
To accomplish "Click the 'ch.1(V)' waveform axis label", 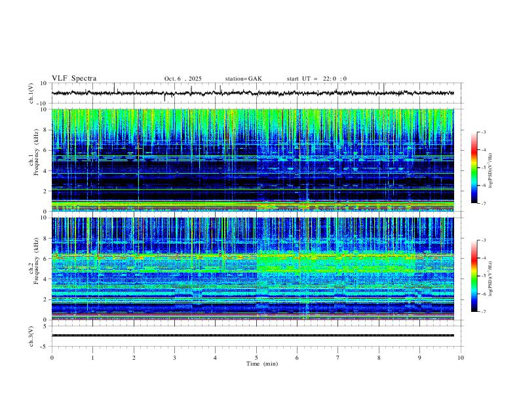I will (31, 93).
